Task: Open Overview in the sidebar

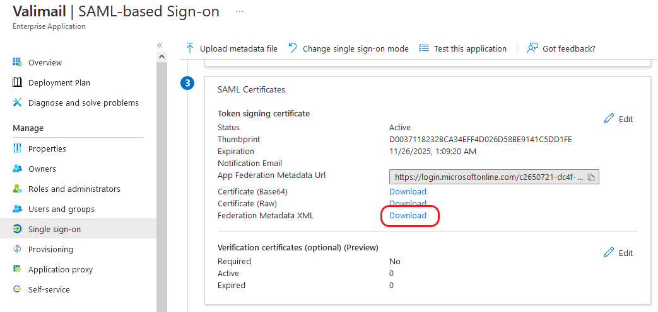Action: 45,62
